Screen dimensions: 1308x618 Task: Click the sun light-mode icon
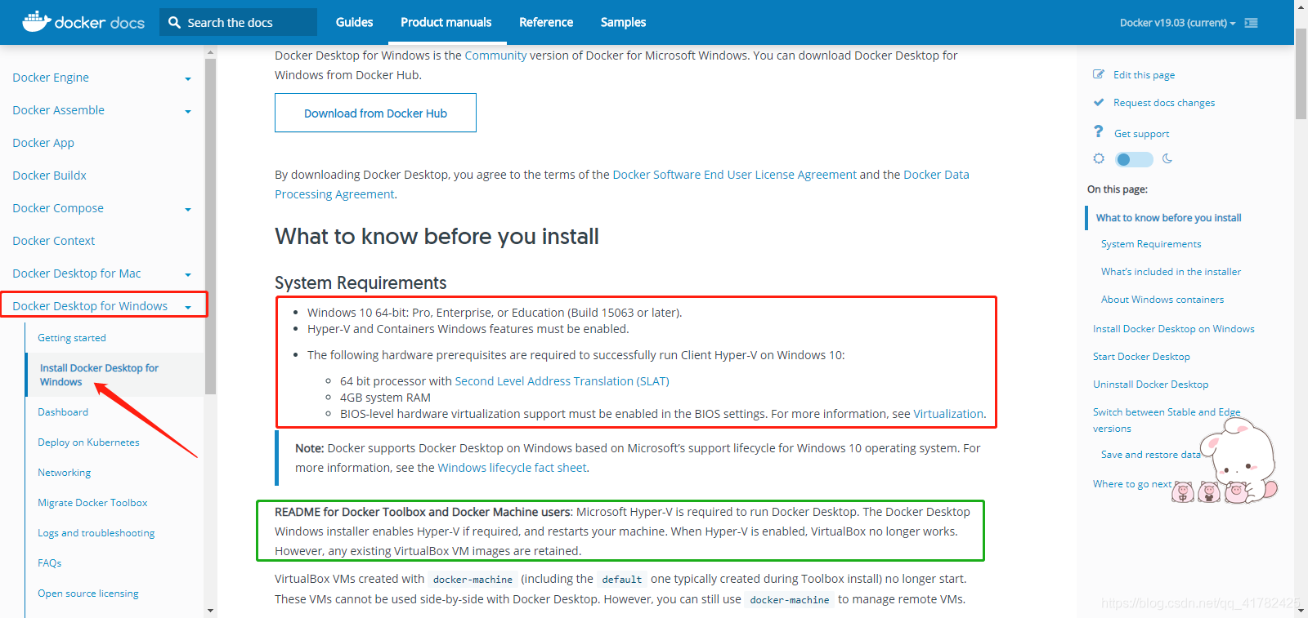(x=1099, y=158)
